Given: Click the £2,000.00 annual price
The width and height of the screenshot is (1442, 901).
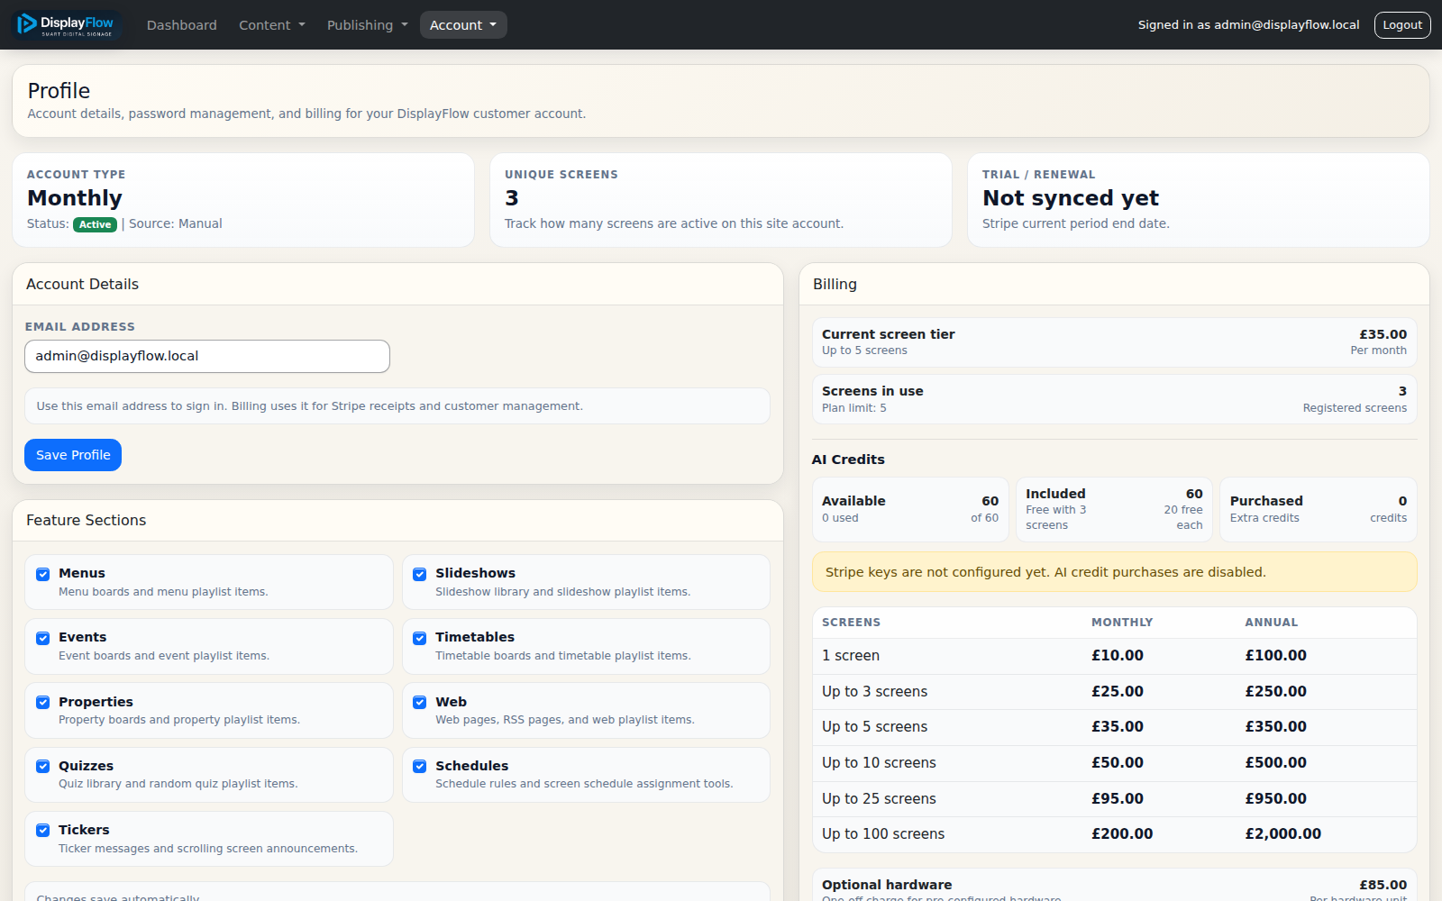Looking at the screenshot, I should [1283, 834].
